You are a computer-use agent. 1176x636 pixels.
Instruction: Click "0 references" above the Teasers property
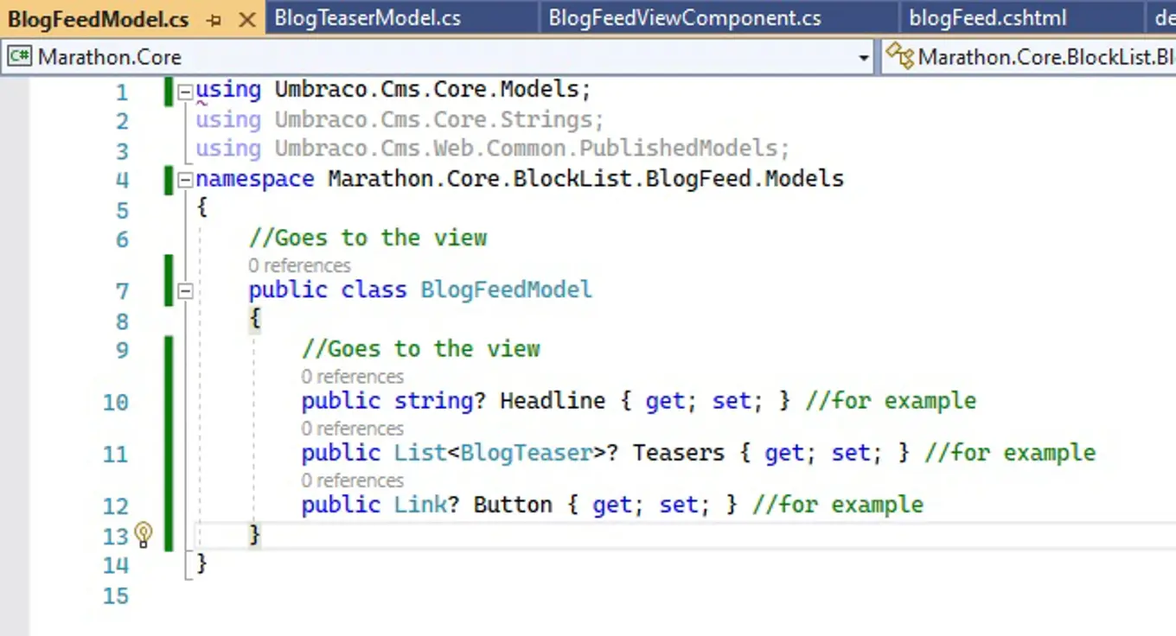tap(352, 429)
